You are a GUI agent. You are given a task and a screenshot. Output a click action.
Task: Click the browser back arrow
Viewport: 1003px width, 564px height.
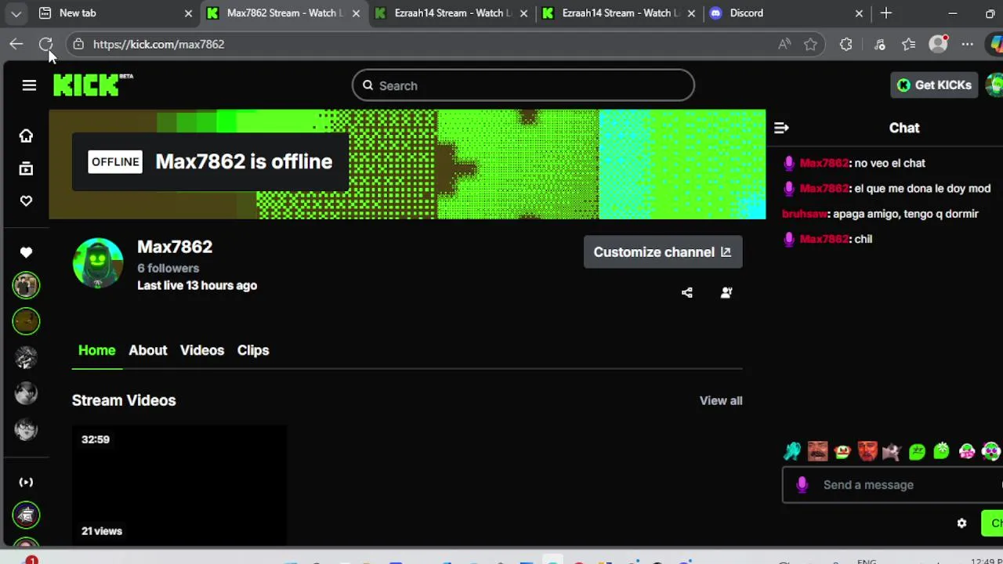16,45
